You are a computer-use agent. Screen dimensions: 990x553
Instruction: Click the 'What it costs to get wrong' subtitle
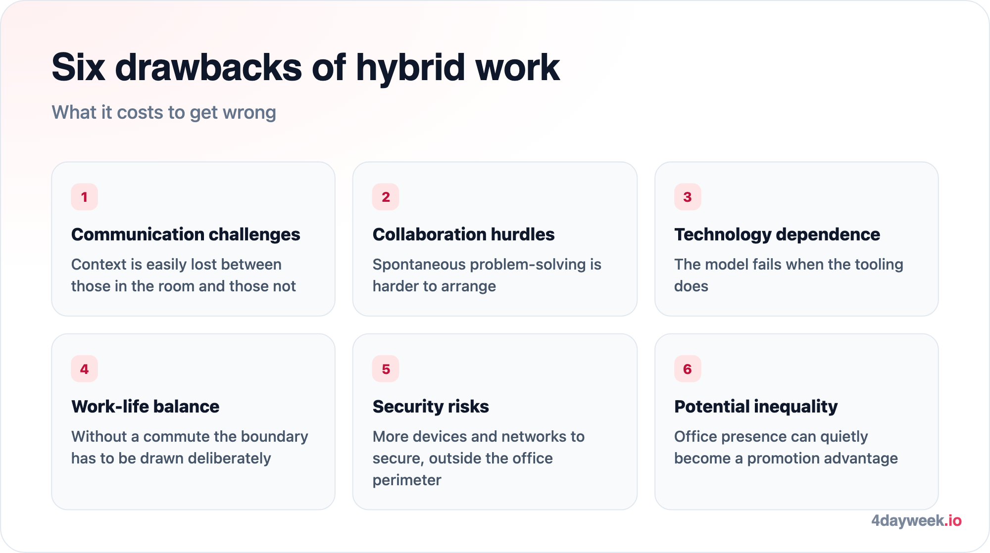pyautogui.click(x=164, y=113)
